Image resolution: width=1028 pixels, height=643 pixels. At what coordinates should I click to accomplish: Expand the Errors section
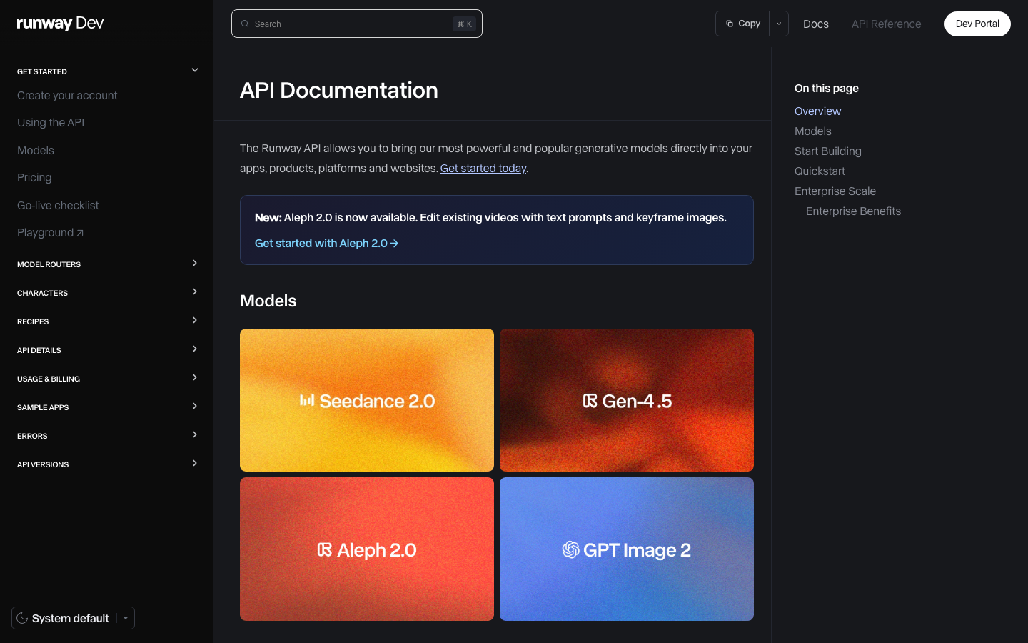[x=107, y=436]
